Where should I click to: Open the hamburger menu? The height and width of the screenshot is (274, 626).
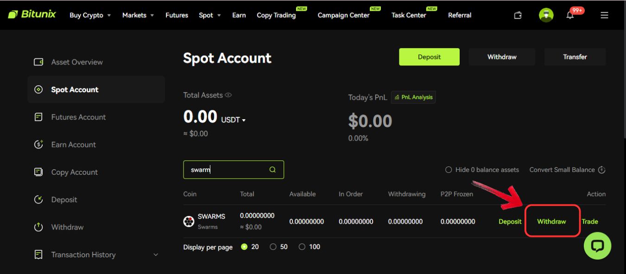pos(604,15)
